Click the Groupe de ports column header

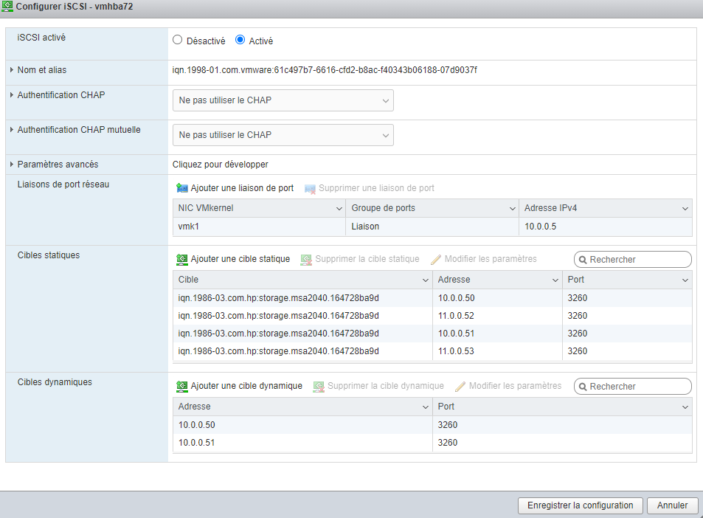(432, 208)
